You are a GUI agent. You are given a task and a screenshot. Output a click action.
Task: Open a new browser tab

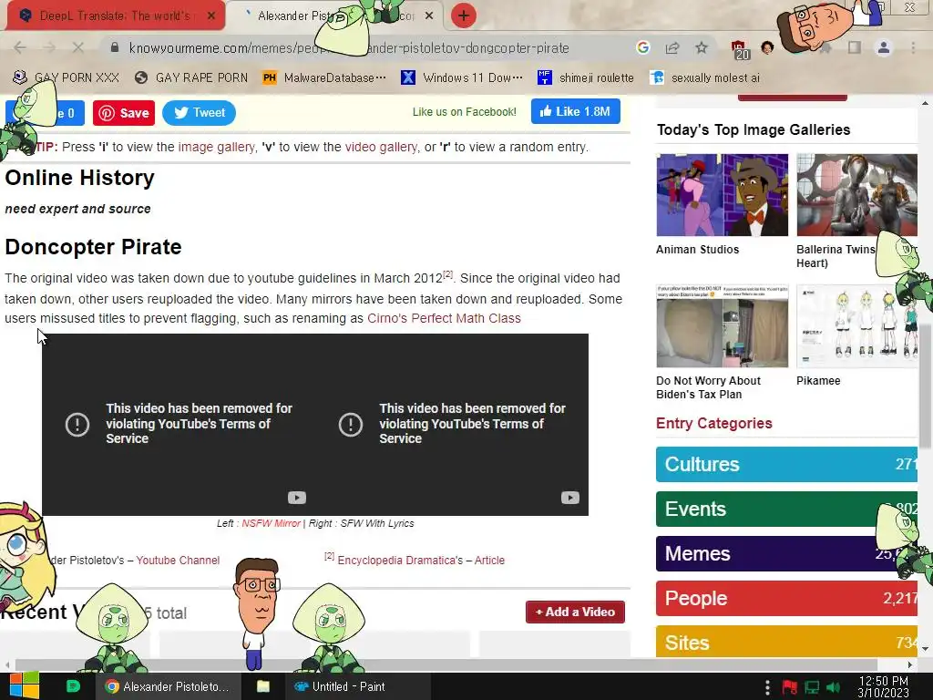coord(464,15)
